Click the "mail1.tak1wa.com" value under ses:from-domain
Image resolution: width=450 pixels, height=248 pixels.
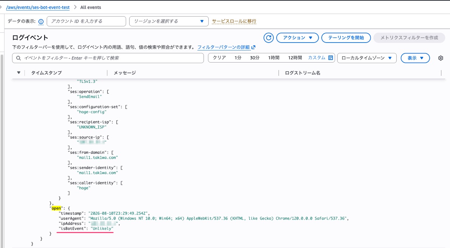[x=97, y=158]
